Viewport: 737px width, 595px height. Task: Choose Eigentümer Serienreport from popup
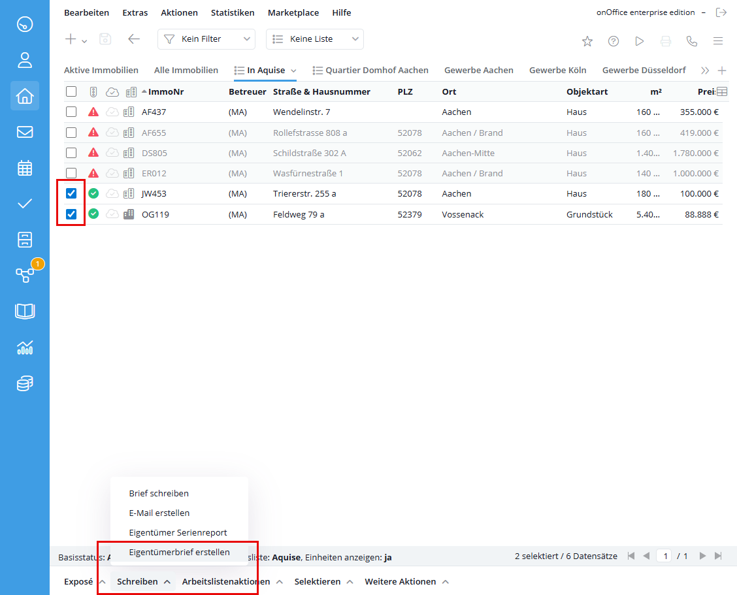coord(179,532)
